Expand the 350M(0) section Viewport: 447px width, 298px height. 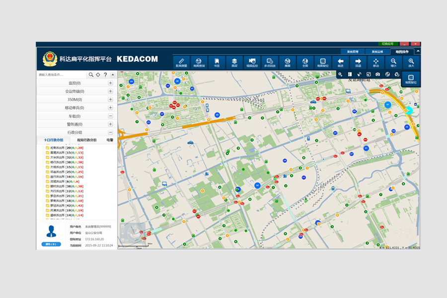click(x=110, y=99)
